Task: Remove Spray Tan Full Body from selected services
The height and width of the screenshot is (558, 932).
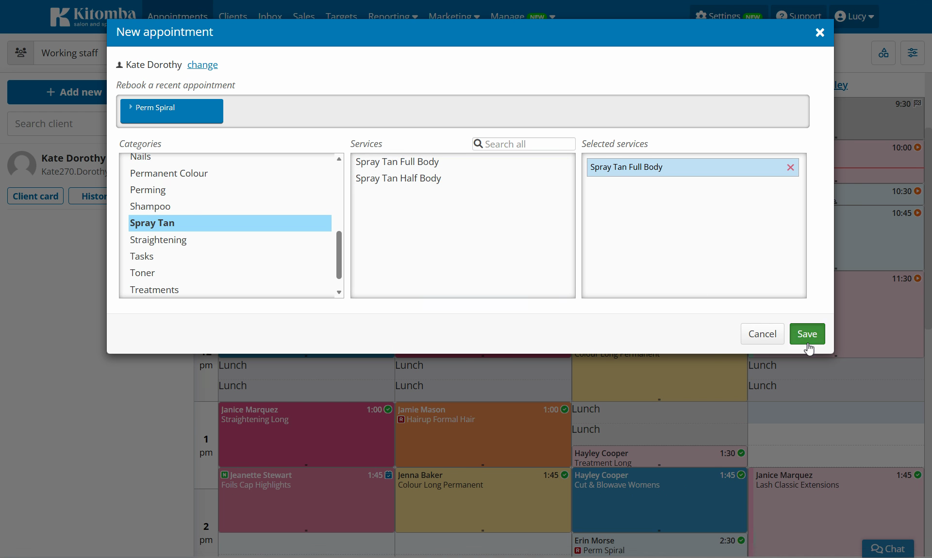Action: point(790,167)
